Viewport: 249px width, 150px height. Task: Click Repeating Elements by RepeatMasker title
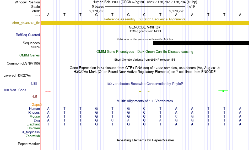[145, 140]
